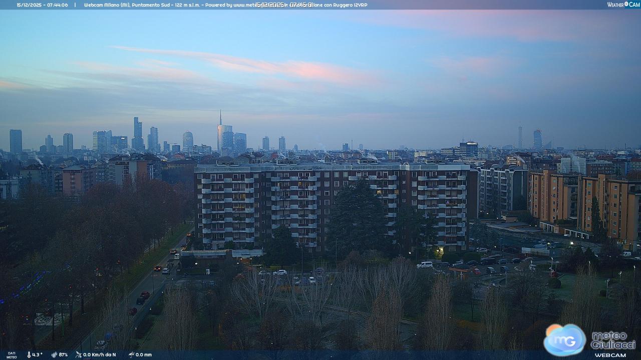Open the Powered by www.met… link
Screen dimensions: 641x360
pos(230,4)
